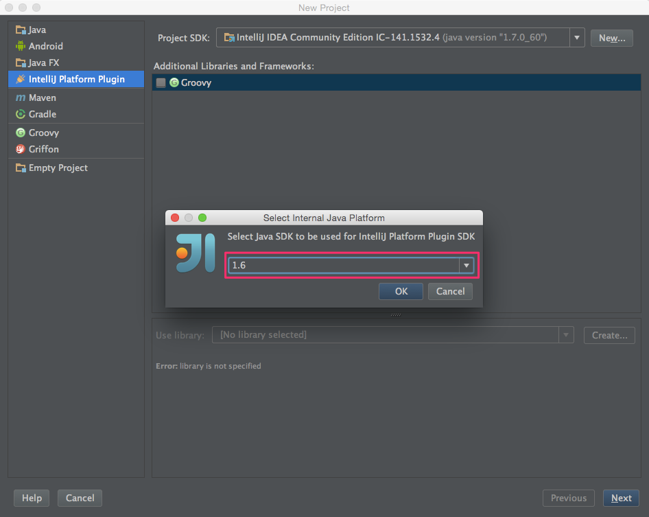The image size is (649, 517).
Task: Click the Create... library button
Action: (x=609, y=335)
